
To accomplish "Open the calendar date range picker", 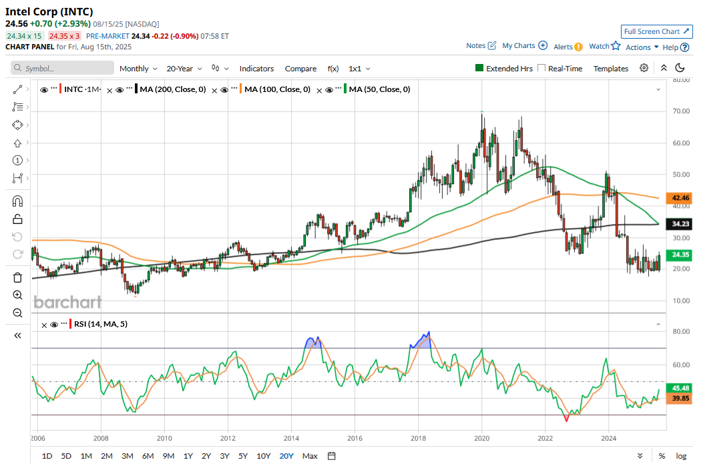I will 331,456.
